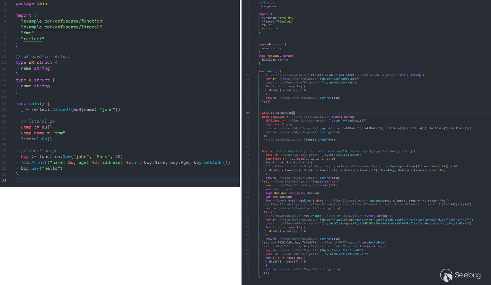The width and height of the screenshot is (491, 285).
Task: Click the comment // uR used in reflect
Action: tap(44, 56)
